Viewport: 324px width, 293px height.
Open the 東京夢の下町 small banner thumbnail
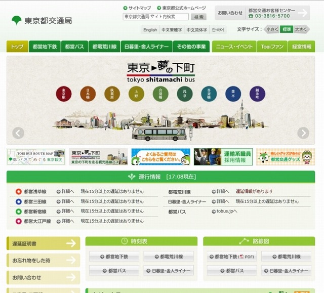click(98, 157)
